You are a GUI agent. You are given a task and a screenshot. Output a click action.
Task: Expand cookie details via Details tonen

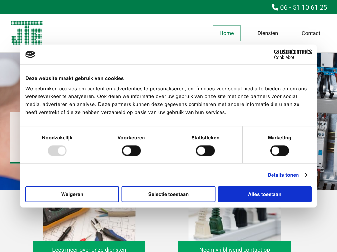pos(283,175)
